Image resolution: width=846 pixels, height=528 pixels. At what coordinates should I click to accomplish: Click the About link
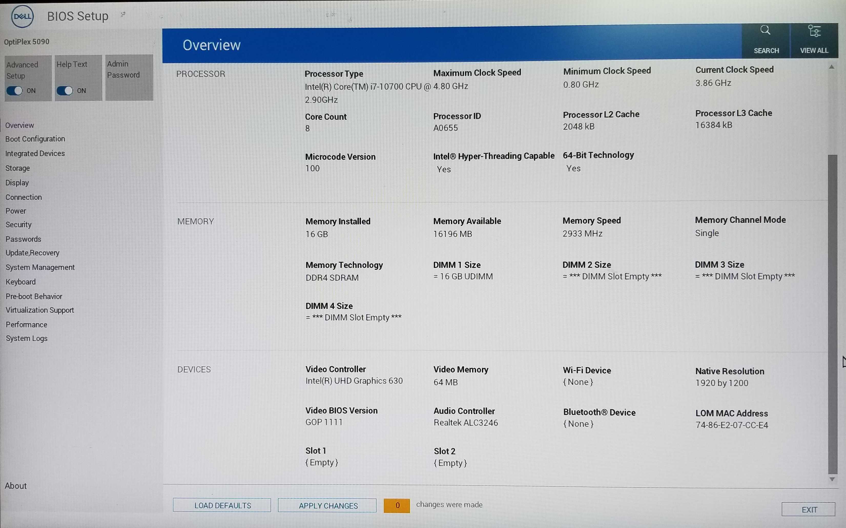(16, 486)
